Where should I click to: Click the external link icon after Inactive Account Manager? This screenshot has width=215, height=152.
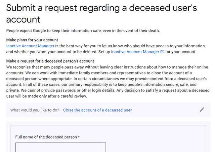[162, 52]
